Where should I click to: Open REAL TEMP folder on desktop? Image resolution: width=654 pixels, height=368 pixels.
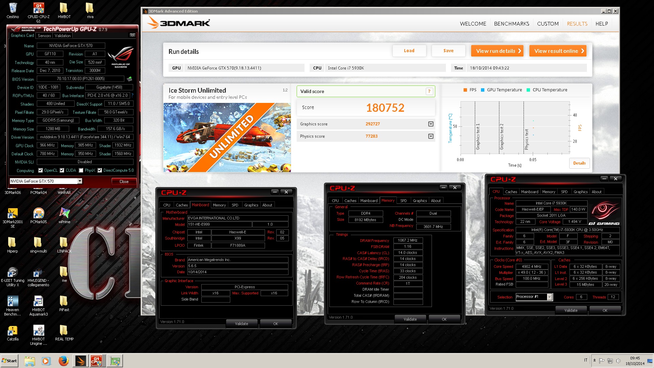[x=64, y=333]
